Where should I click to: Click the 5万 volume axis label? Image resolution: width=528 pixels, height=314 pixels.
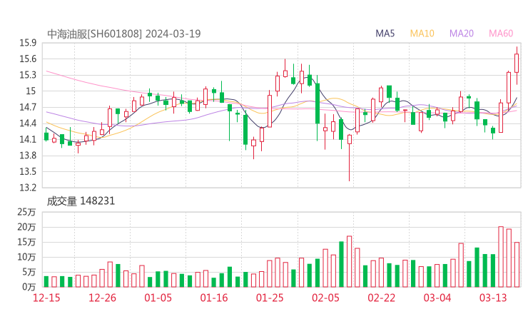point(29,272)
